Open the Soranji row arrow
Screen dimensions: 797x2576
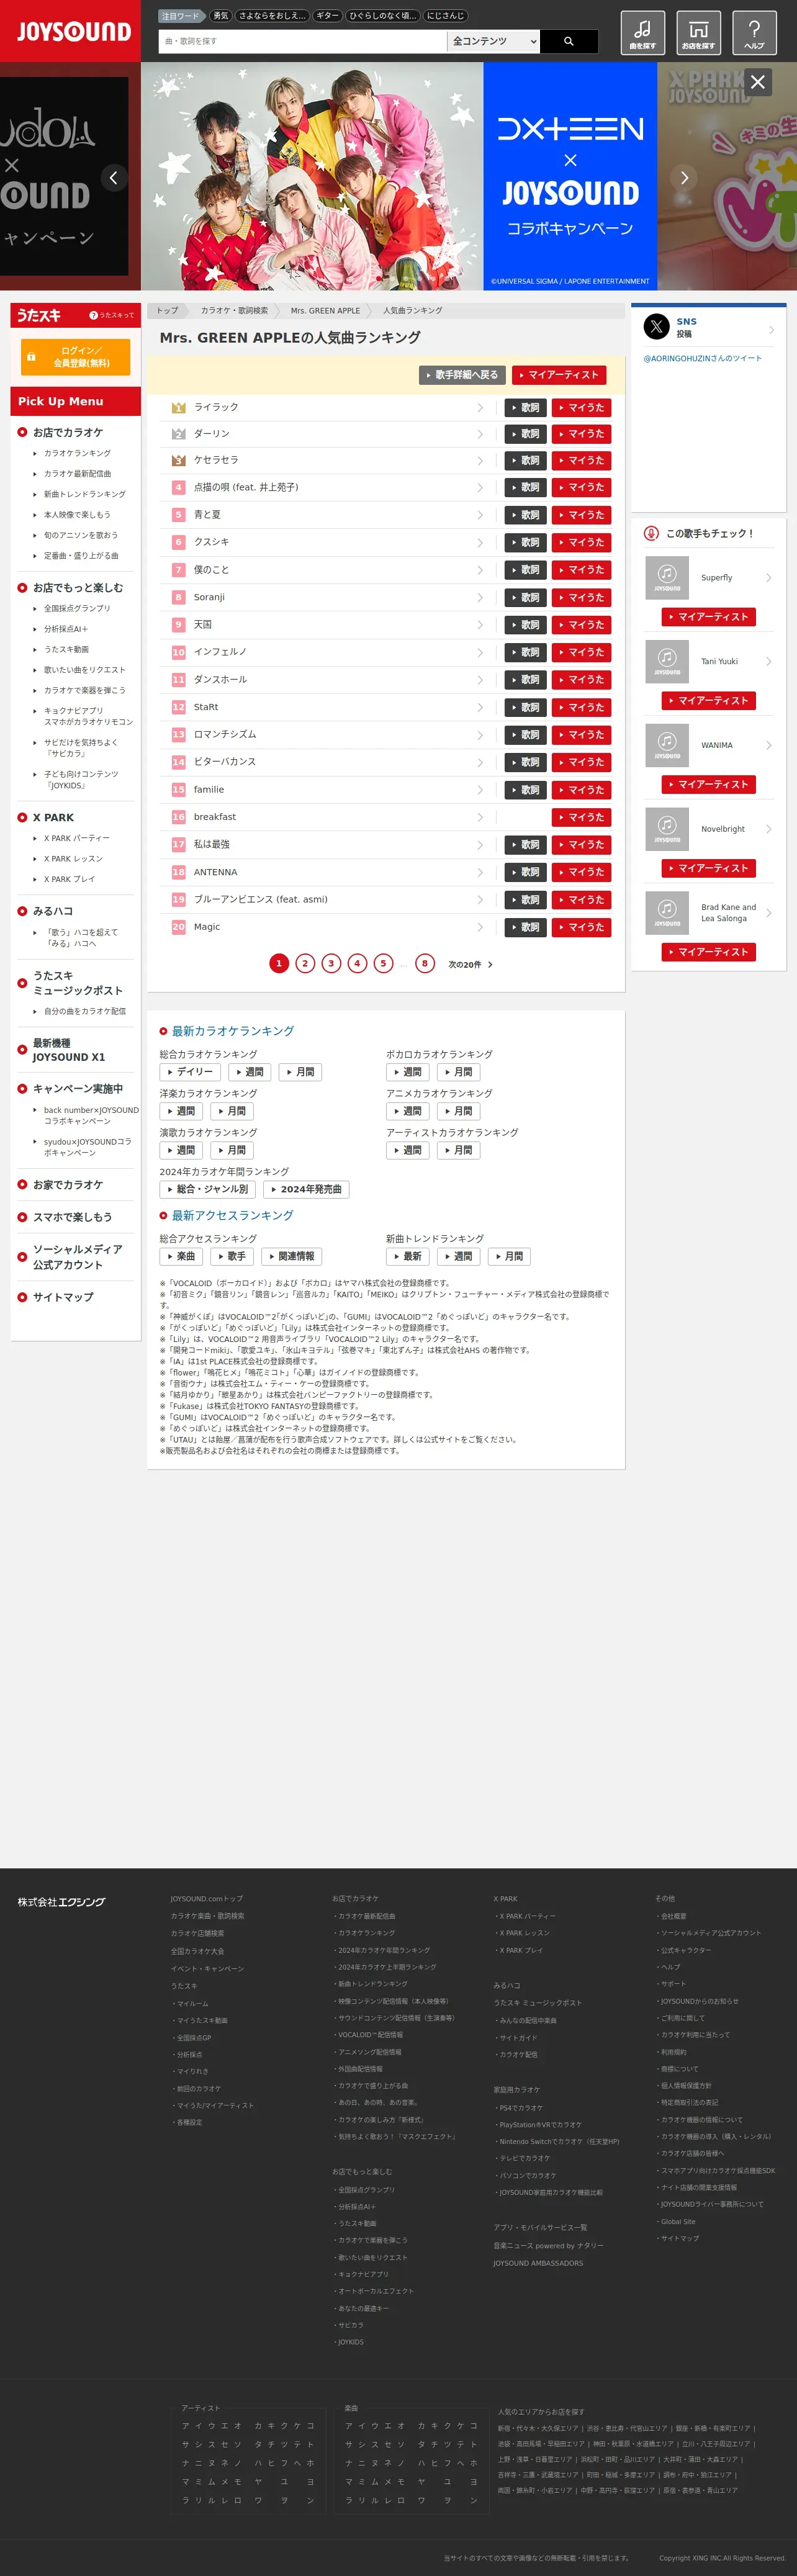pos(480,598)
